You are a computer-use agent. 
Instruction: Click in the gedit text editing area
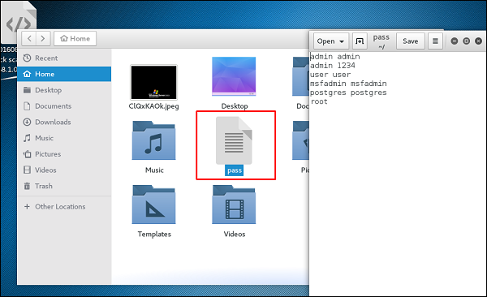click(x=398, y=174)
